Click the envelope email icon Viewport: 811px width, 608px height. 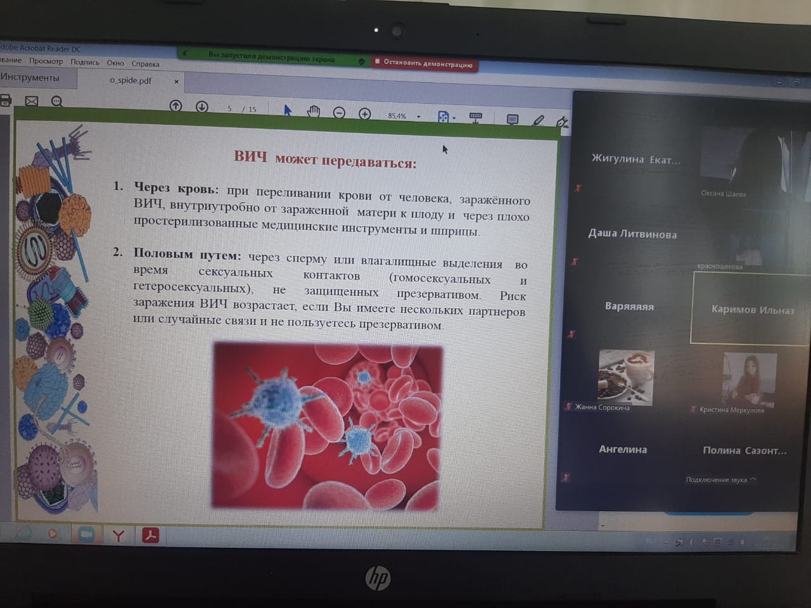(31, 101)
